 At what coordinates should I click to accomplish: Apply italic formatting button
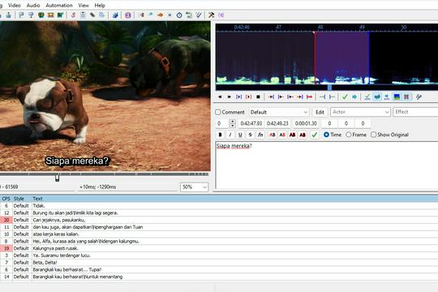click(230, 135)
